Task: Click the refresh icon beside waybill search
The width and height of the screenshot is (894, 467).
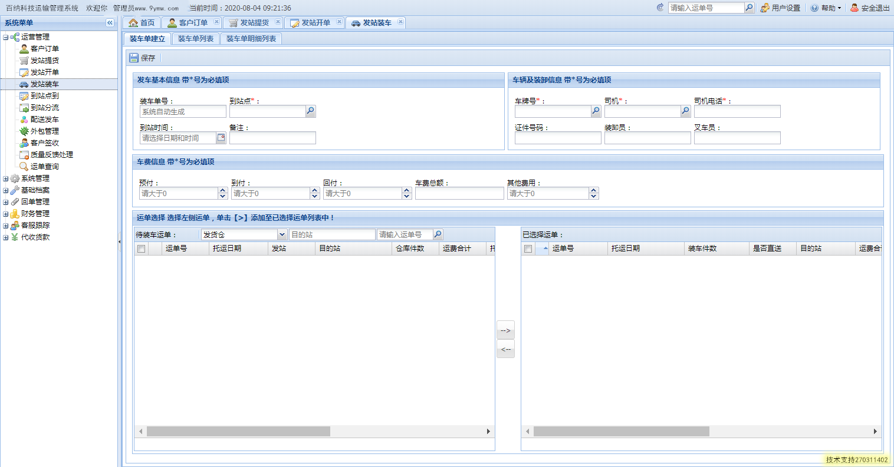Action: click(x=660, y=8)
